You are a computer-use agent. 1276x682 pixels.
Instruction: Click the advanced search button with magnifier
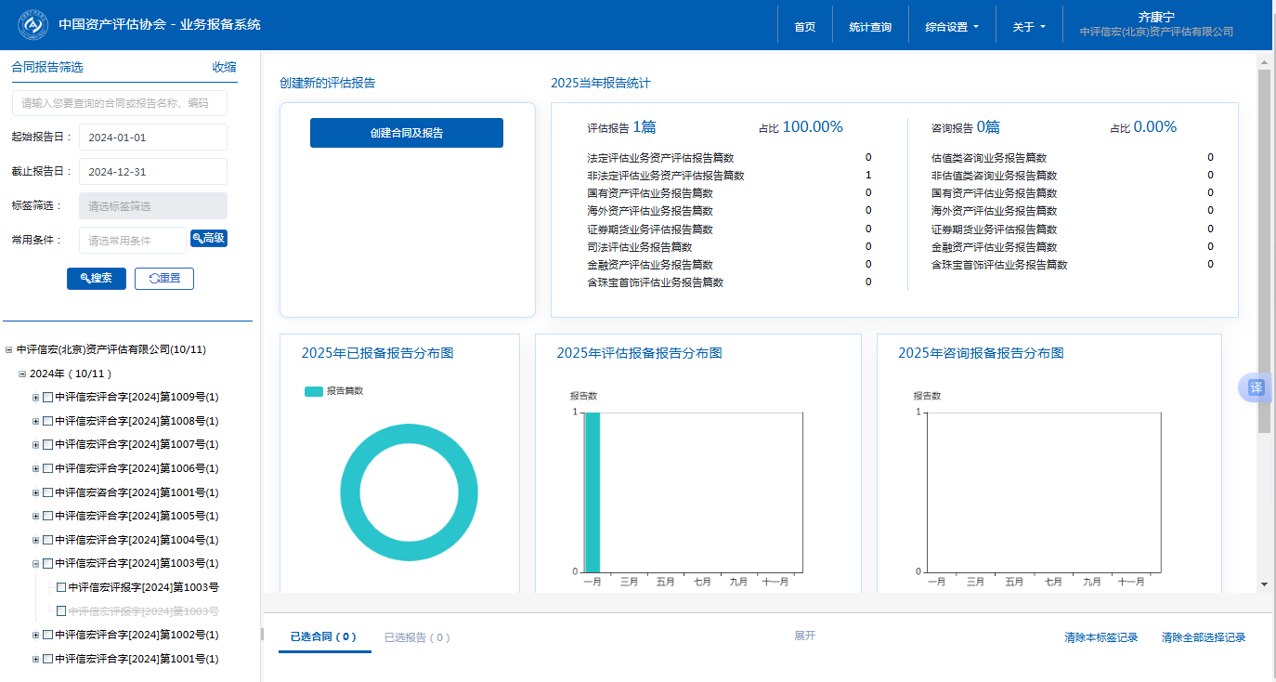[x=209, y=239]
